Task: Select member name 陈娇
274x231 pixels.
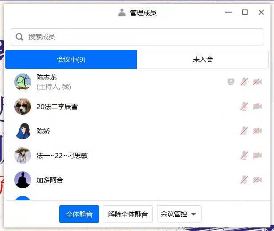Action: [x=43, y=131]
